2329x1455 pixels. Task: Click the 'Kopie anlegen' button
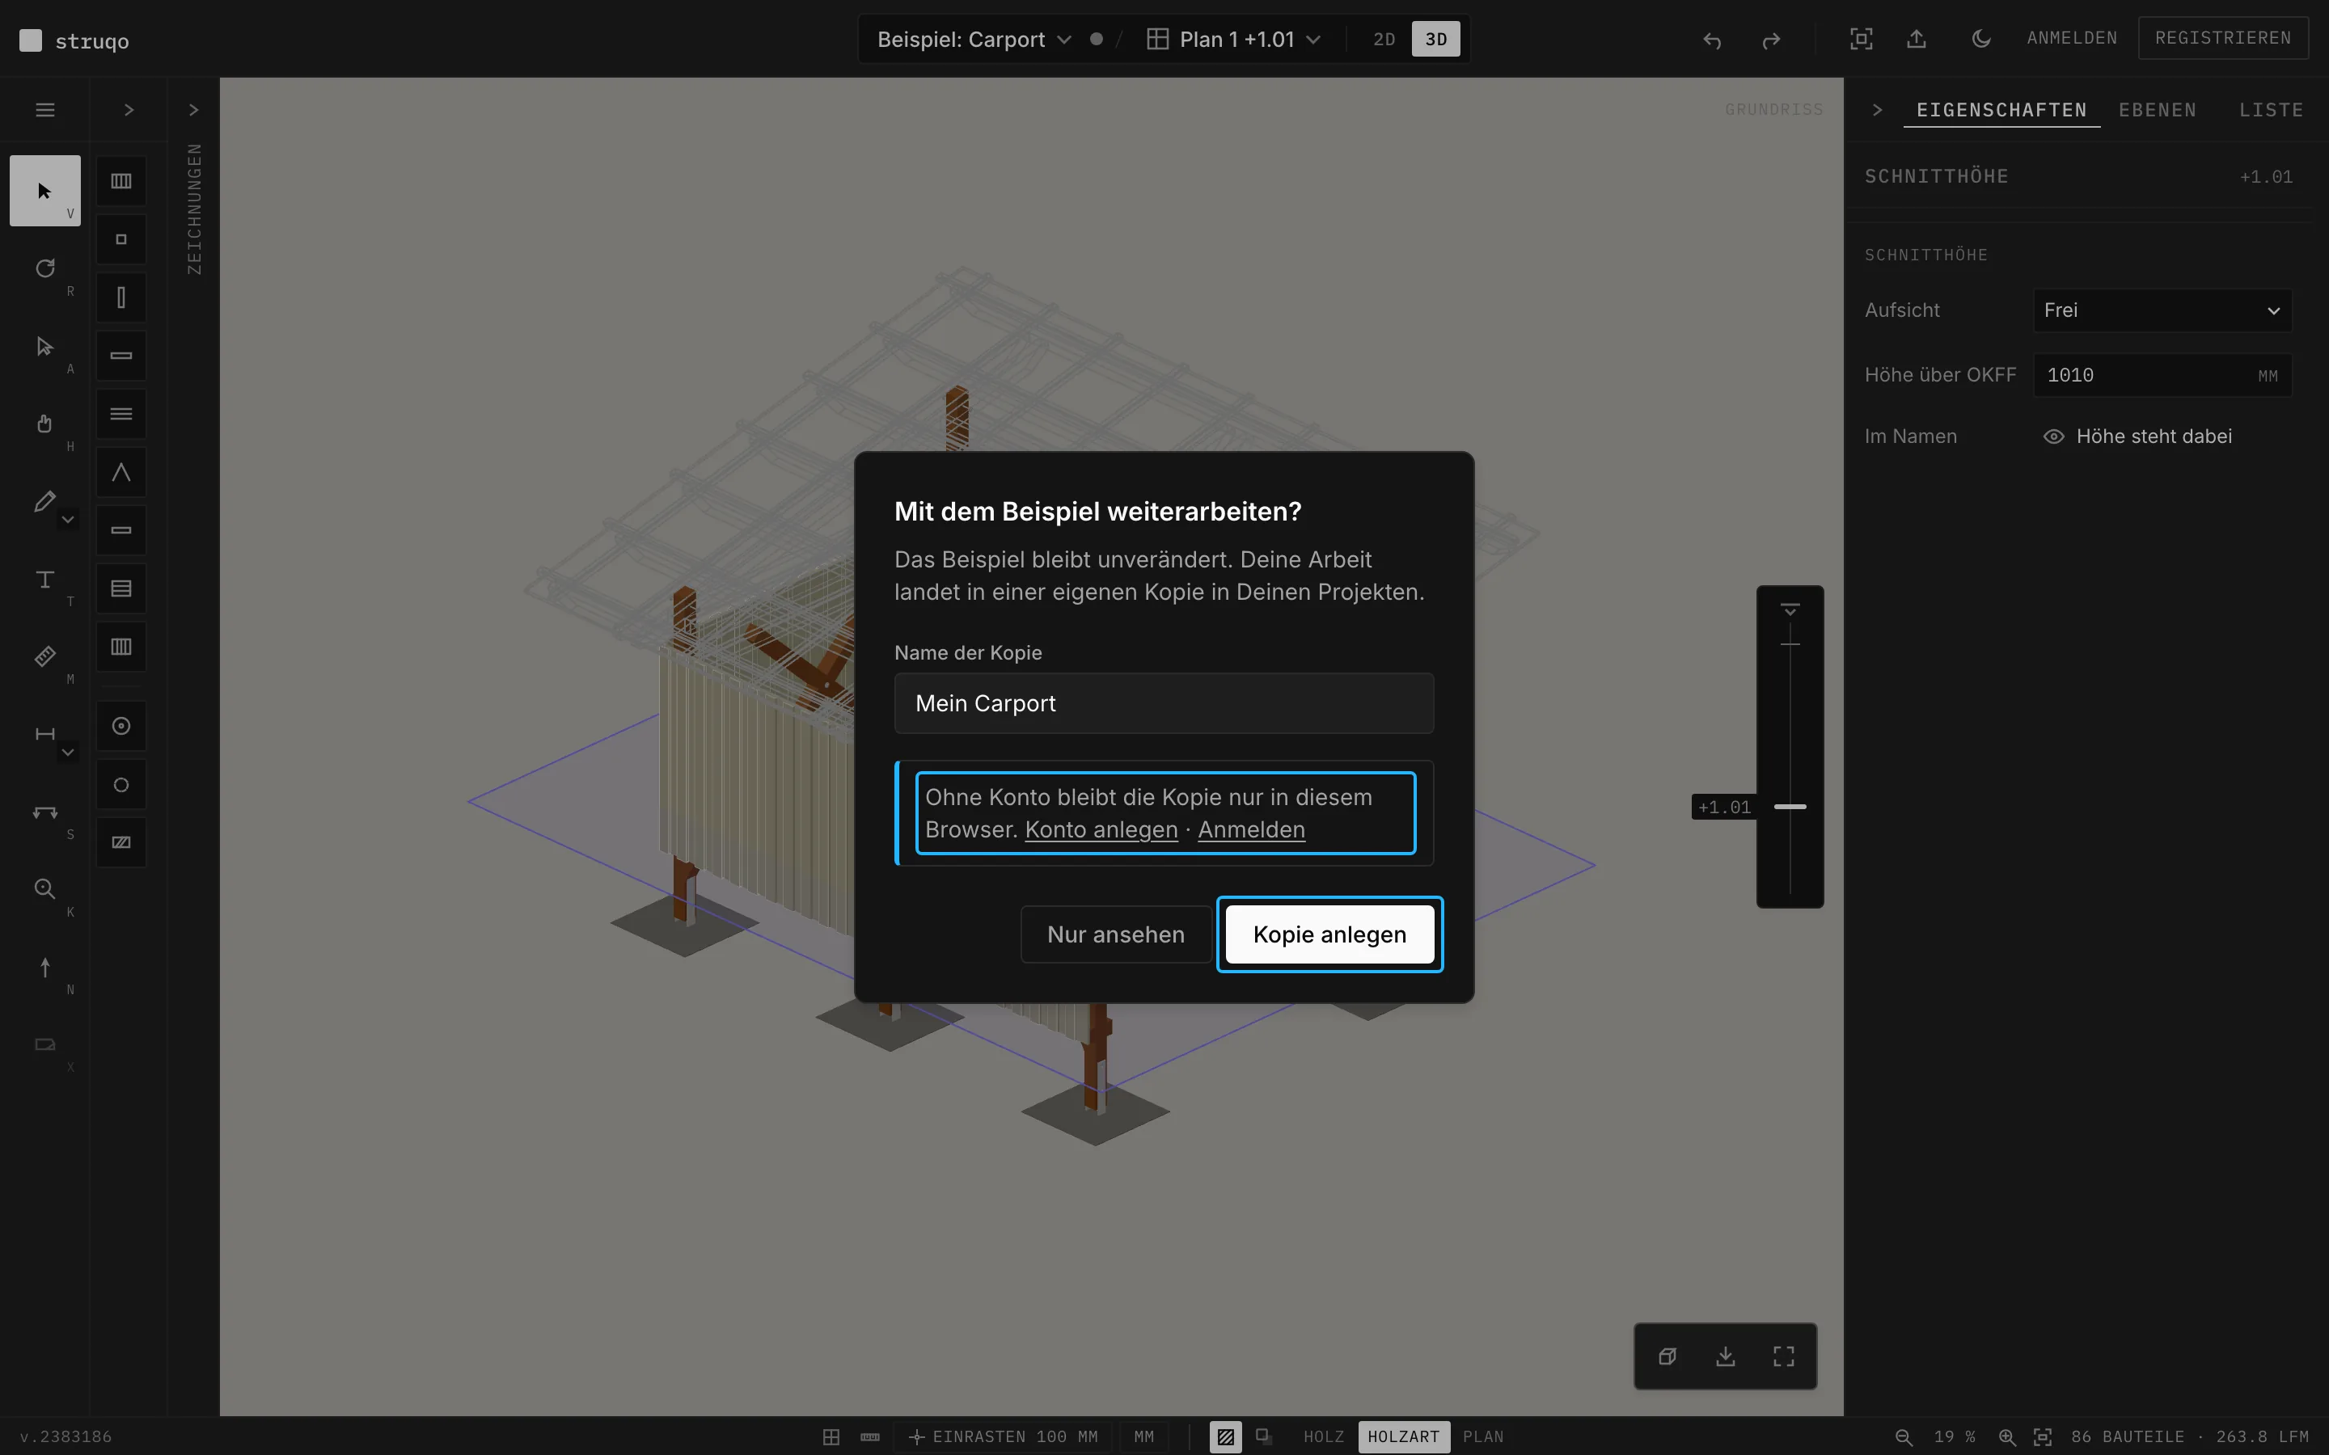(x=1329, y=934)
